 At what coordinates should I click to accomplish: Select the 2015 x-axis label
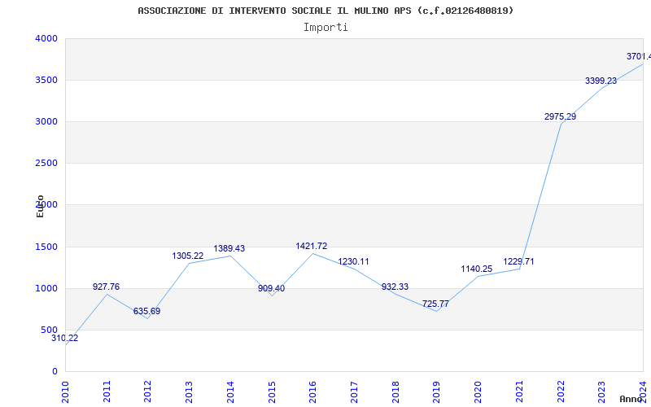[x=272, y=392]
